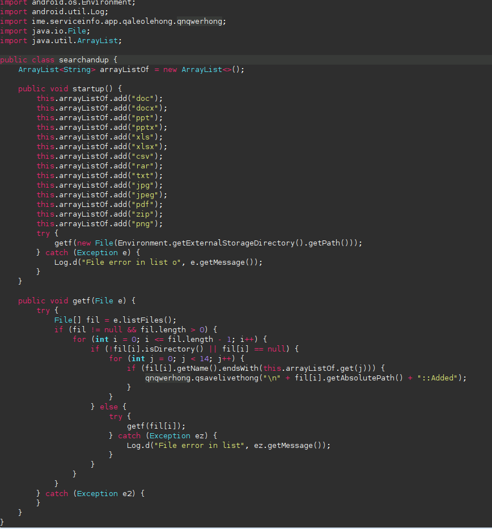Click the add("pptx") line

[102, 128]
